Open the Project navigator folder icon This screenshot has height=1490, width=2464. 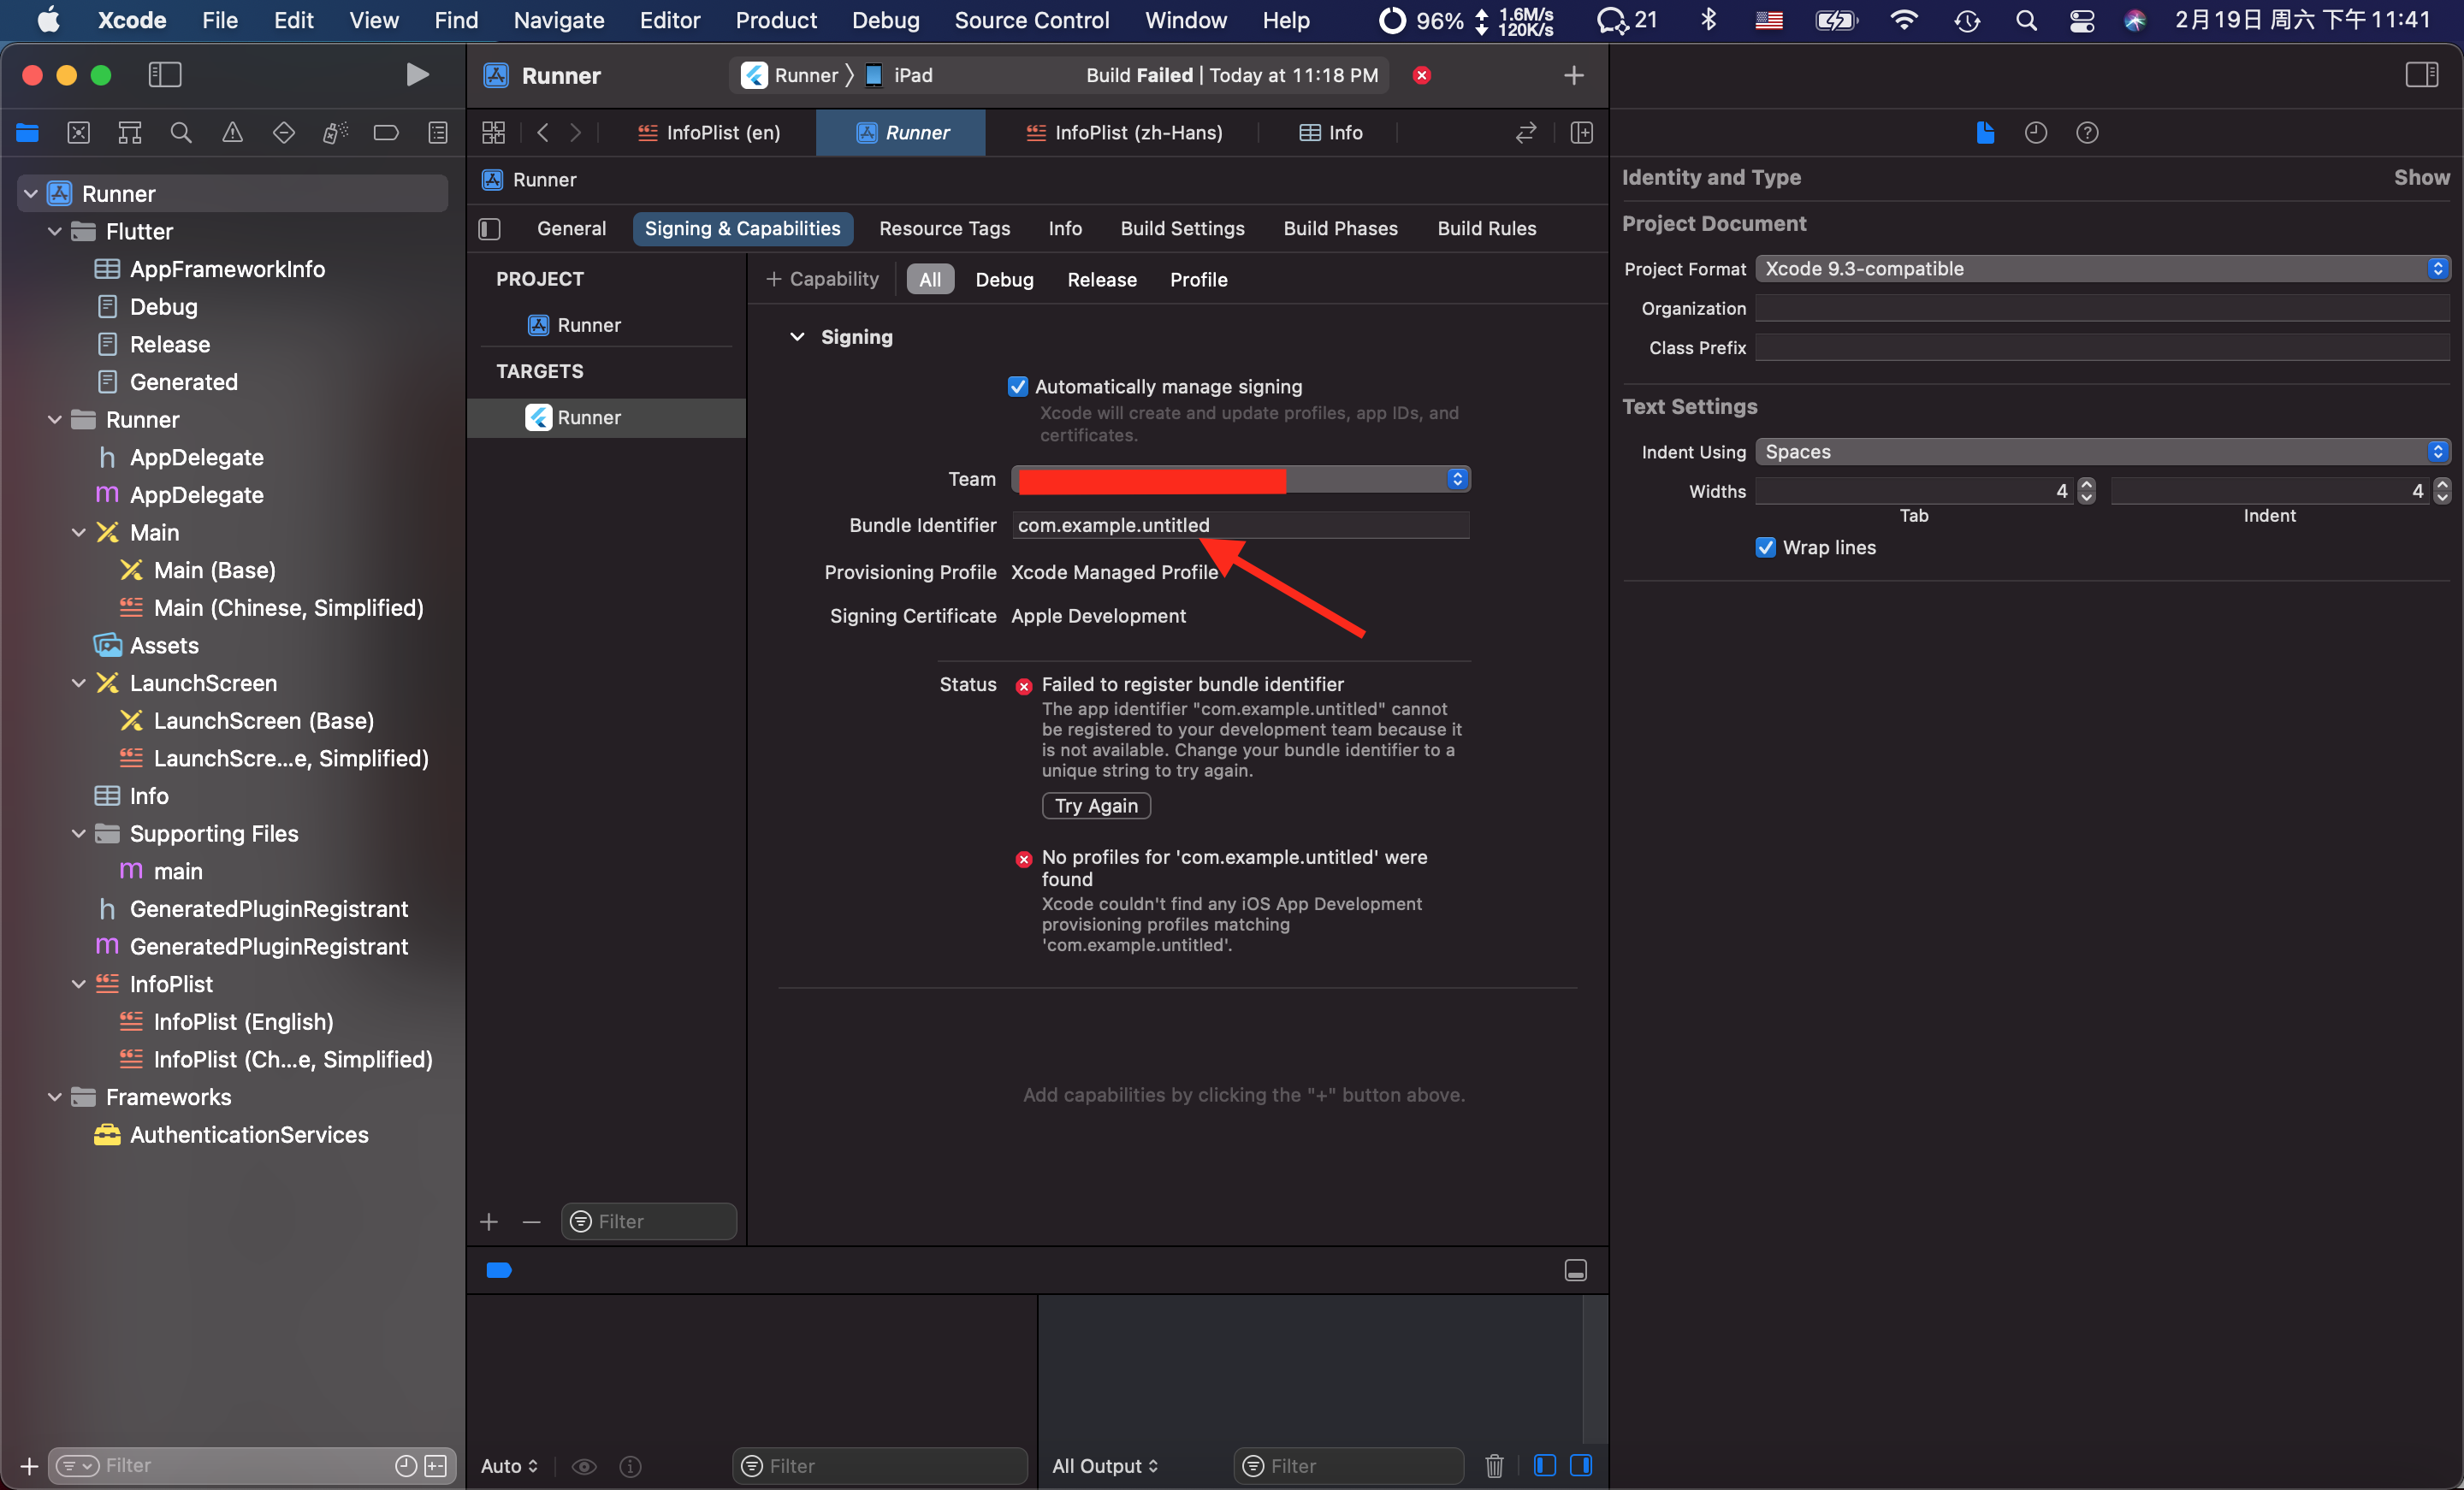click(27, 133)
